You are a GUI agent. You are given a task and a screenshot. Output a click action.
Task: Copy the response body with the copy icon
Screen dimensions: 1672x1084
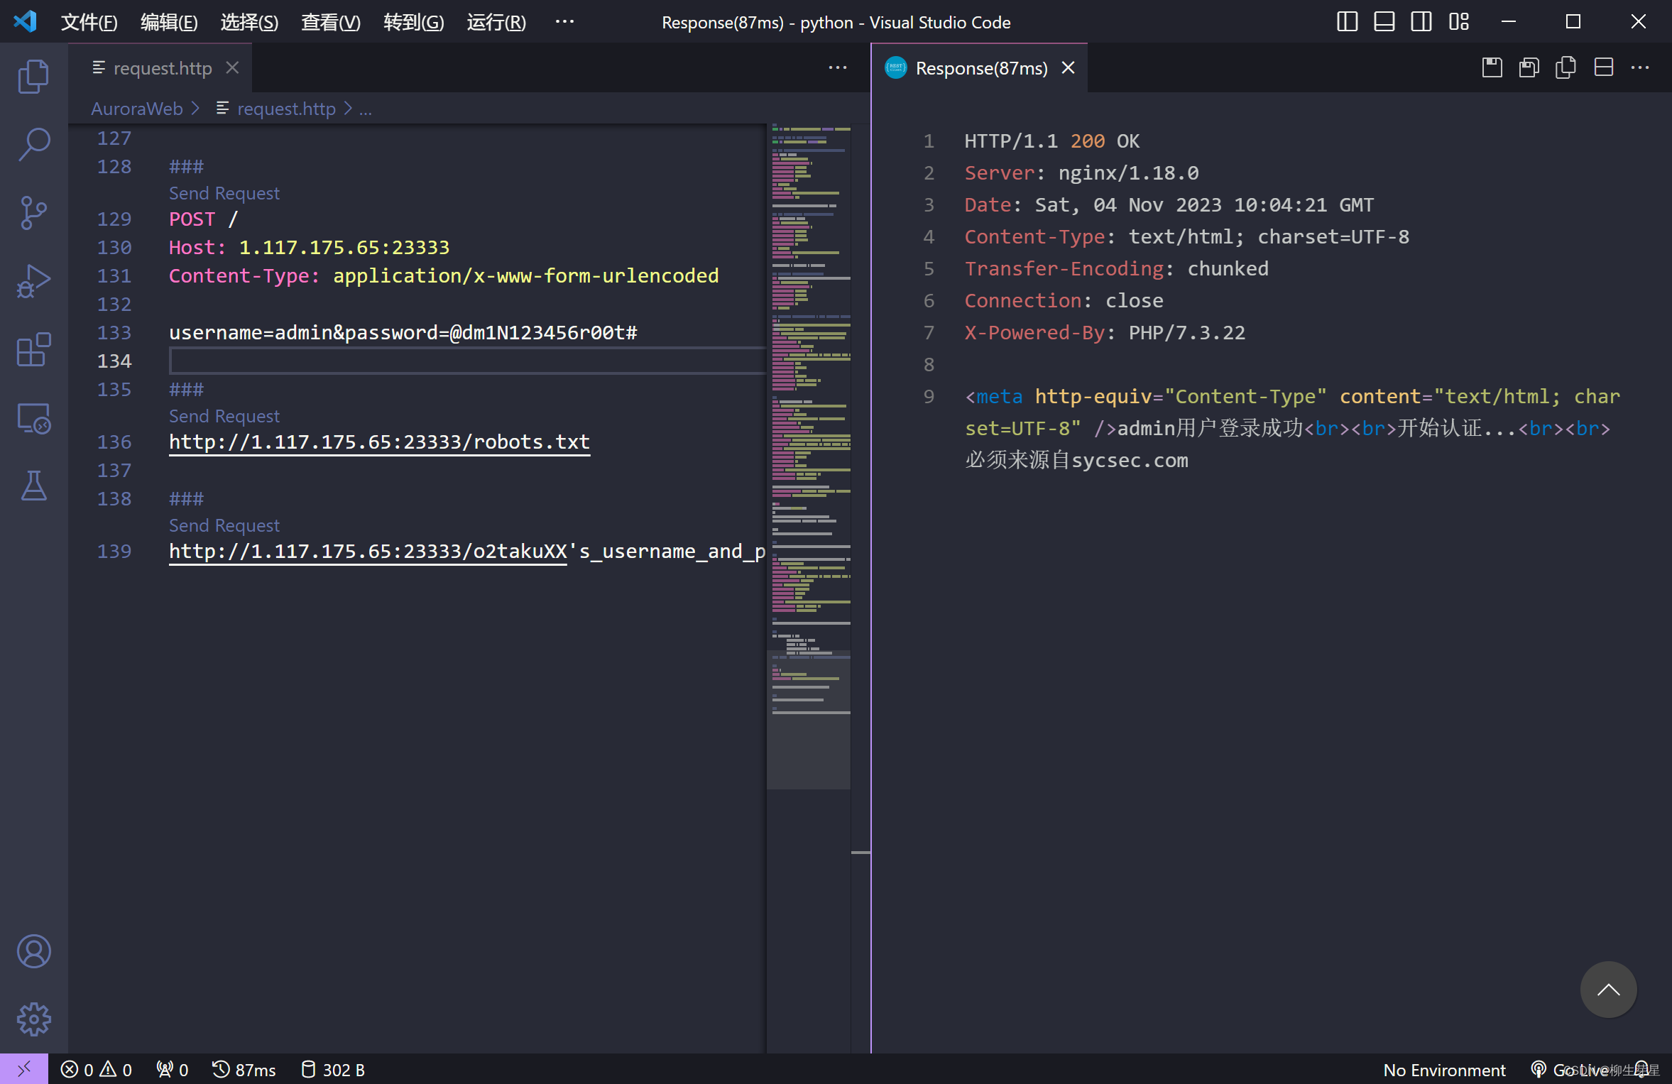[1566, 68]
